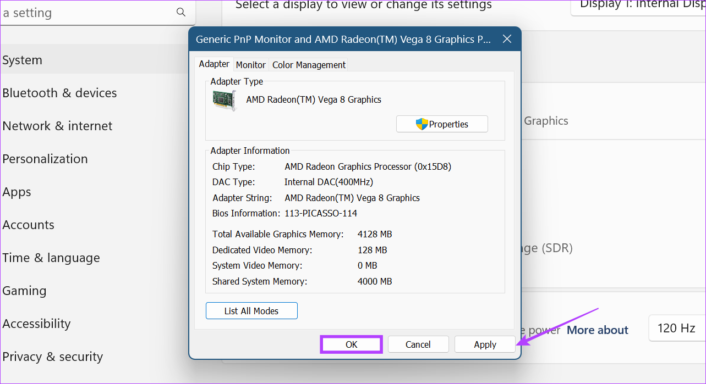Open System in the Settings sidebar

click(x=94, y=60)
